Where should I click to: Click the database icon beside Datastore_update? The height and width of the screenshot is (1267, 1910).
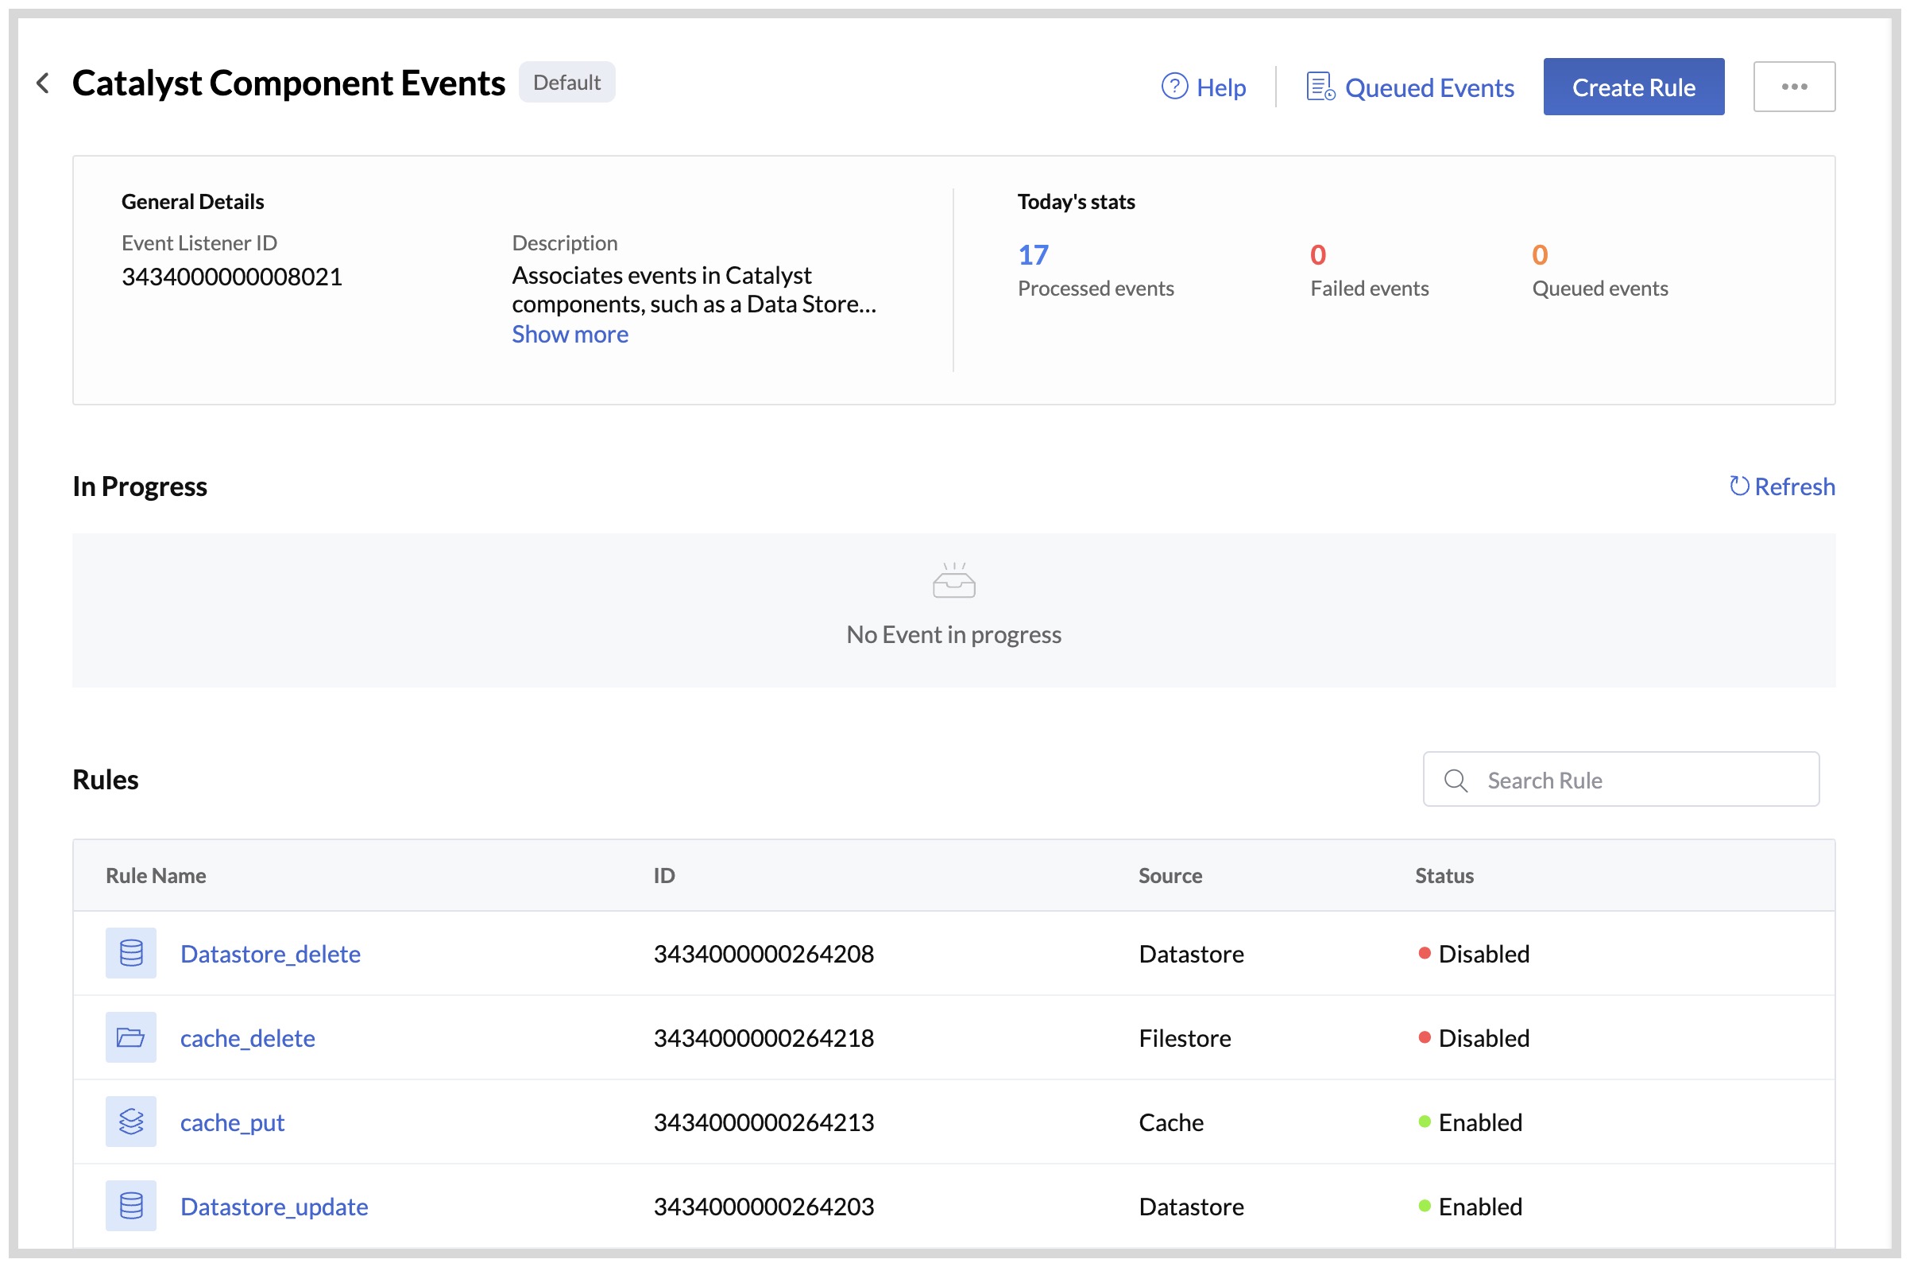pos(130,1206)
